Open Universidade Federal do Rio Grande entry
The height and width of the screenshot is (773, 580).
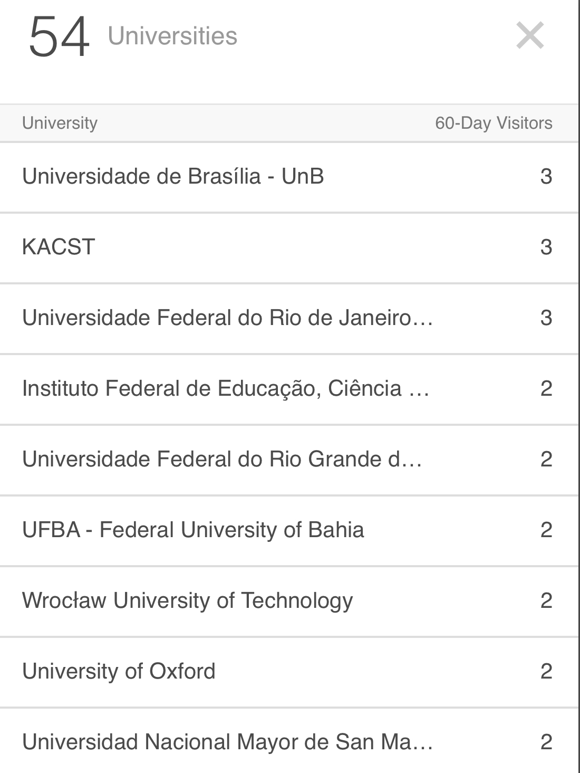pyautogui.click(x=221, y=459)
